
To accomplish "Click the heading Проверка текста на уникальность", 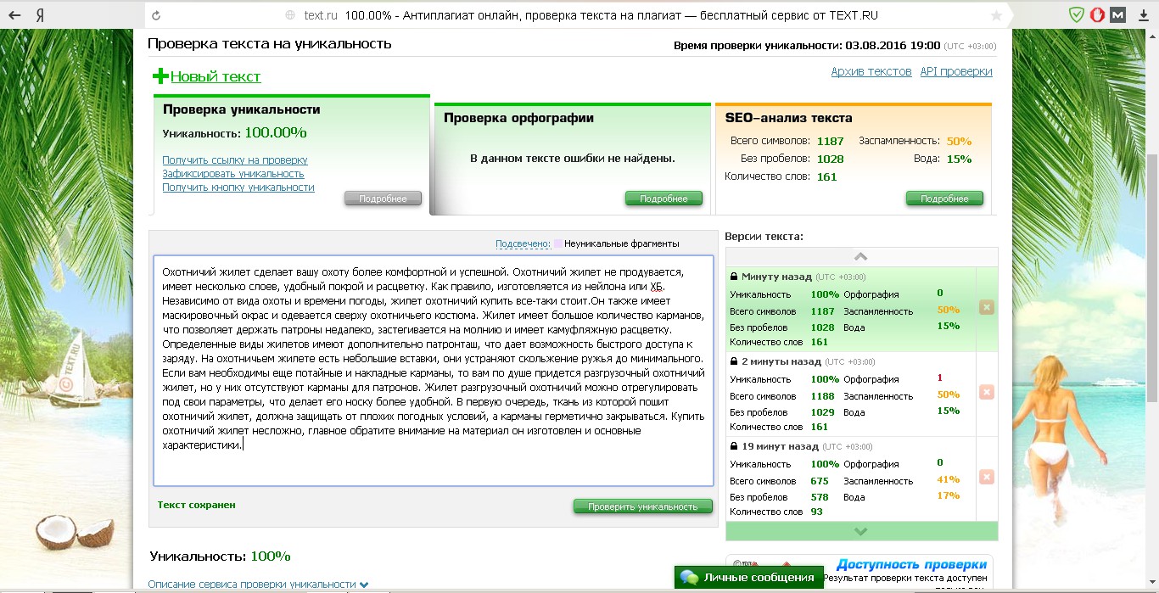I will (x=269, y=44).
